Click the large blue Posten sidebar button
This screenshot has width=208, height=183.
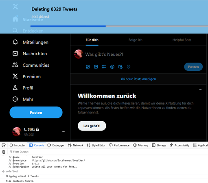36,112
